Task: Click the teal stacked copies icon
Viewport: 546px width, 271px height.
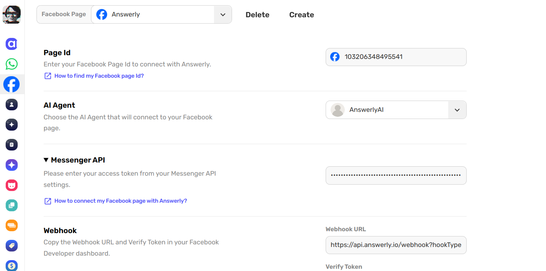Action: [12, 205]
